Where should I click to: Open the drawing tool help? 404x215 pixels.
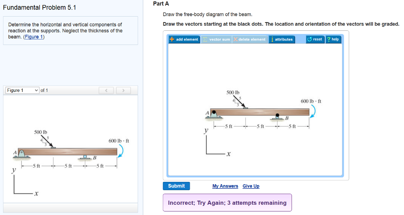click(x=333, y=39)
